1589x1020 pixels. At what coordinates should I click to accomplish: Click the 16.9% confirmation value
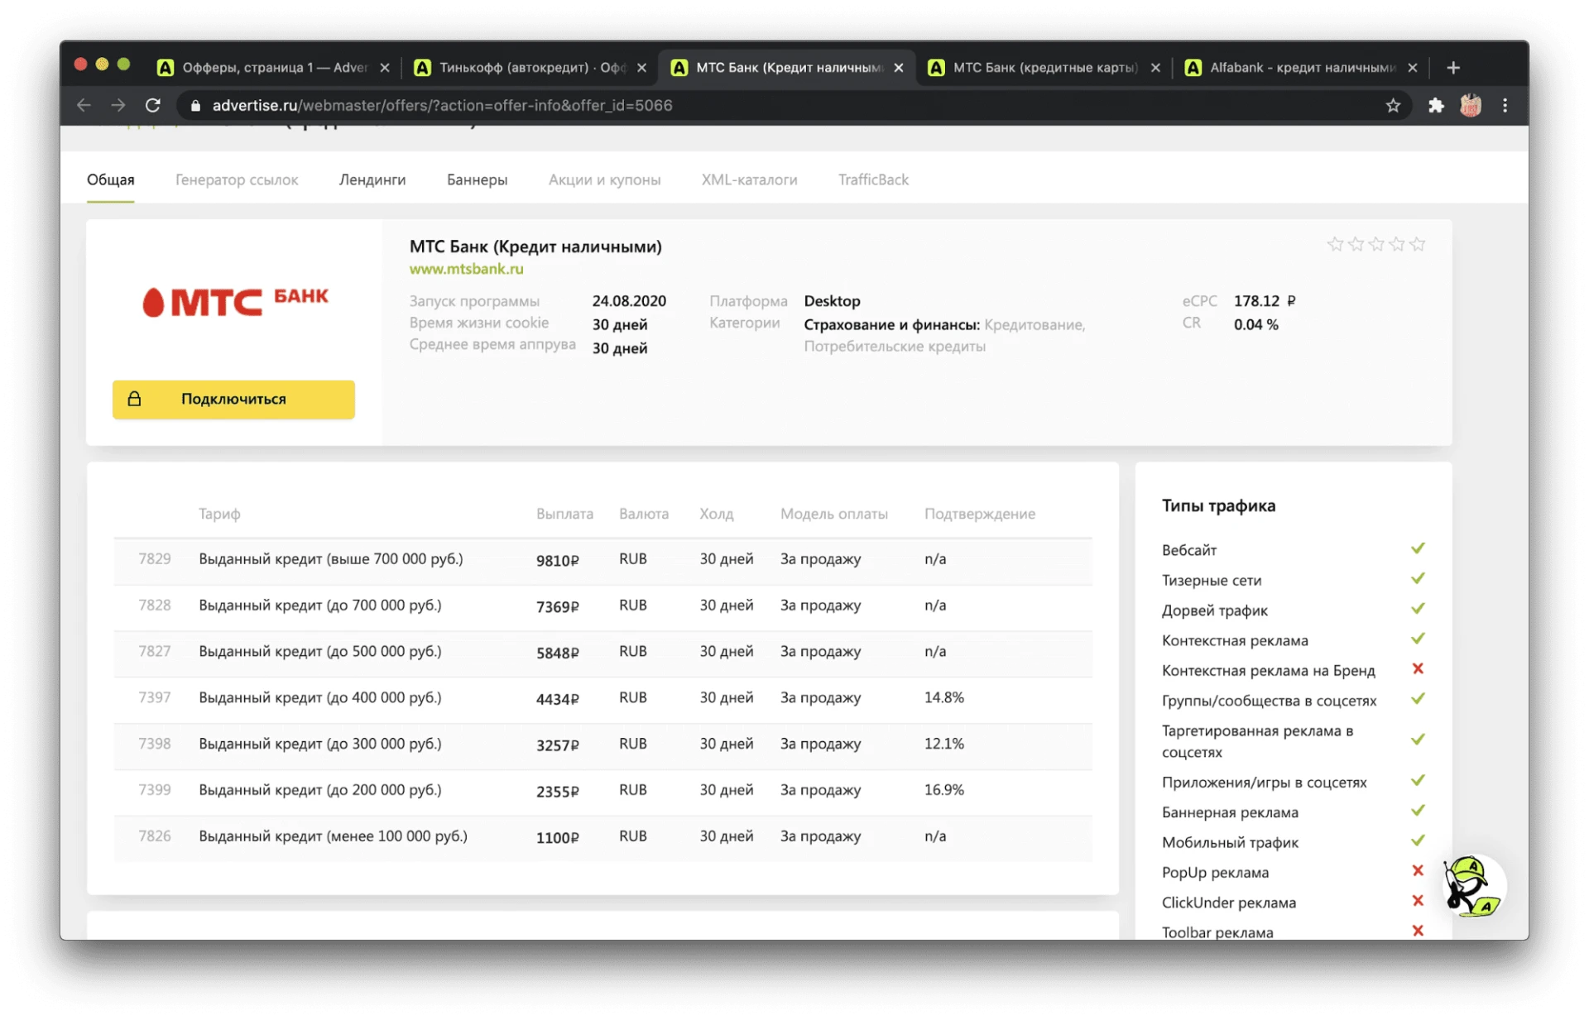click(x=944, y=790)
